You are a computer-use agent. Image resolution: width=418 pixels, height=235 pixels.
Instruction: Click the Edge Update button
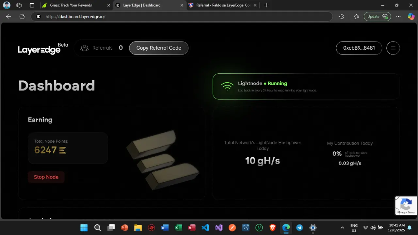378,17
